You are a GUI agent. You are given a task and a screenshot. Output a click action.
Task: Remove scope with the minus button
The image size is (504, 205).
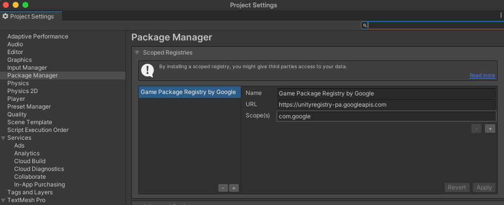[476, 129]
